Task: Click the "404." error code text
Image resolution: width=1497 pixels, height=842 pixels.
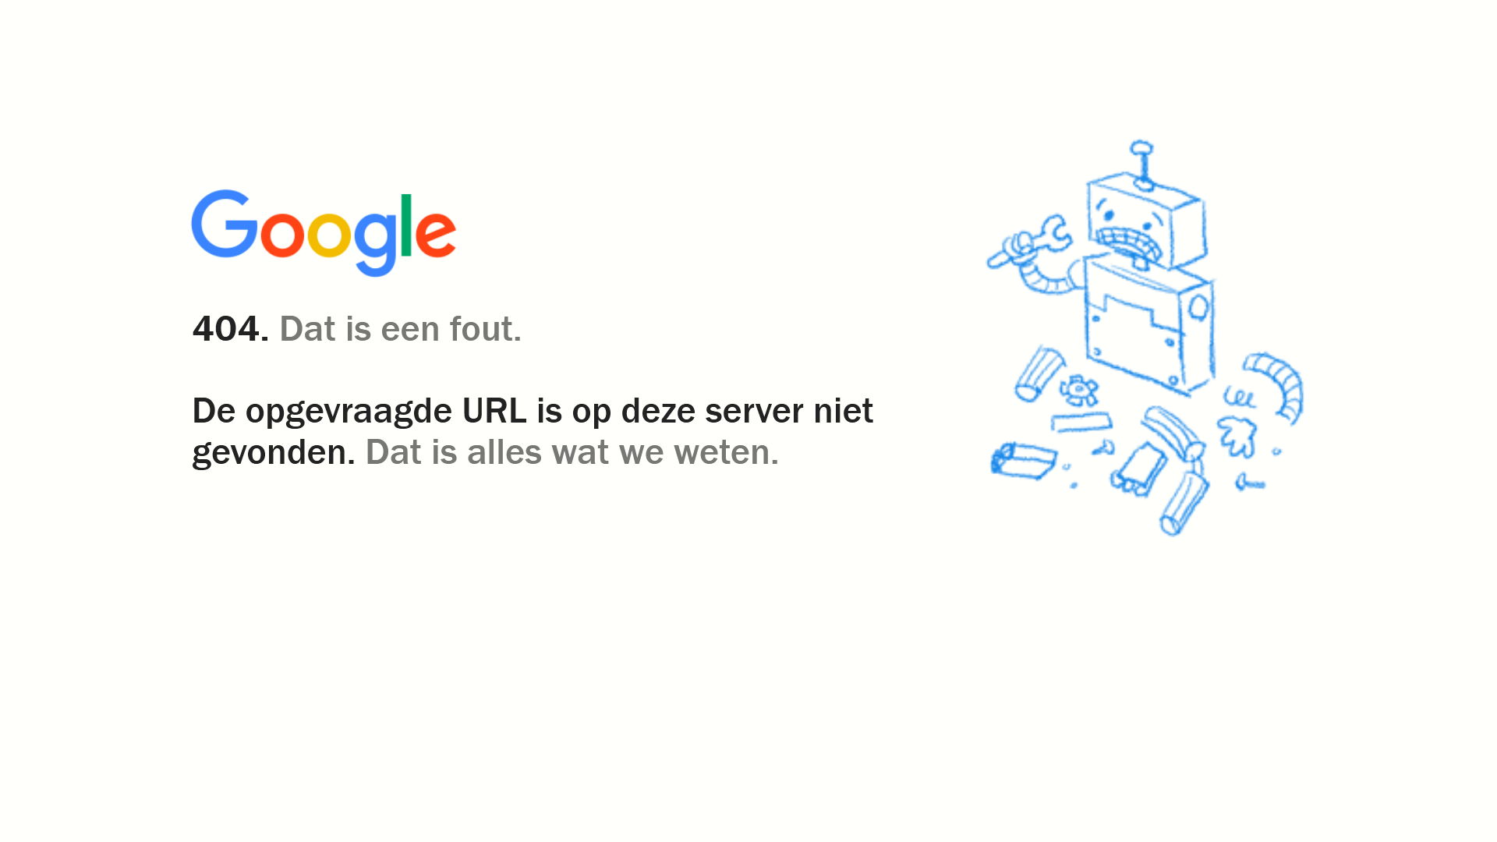Action: [230, 329]
